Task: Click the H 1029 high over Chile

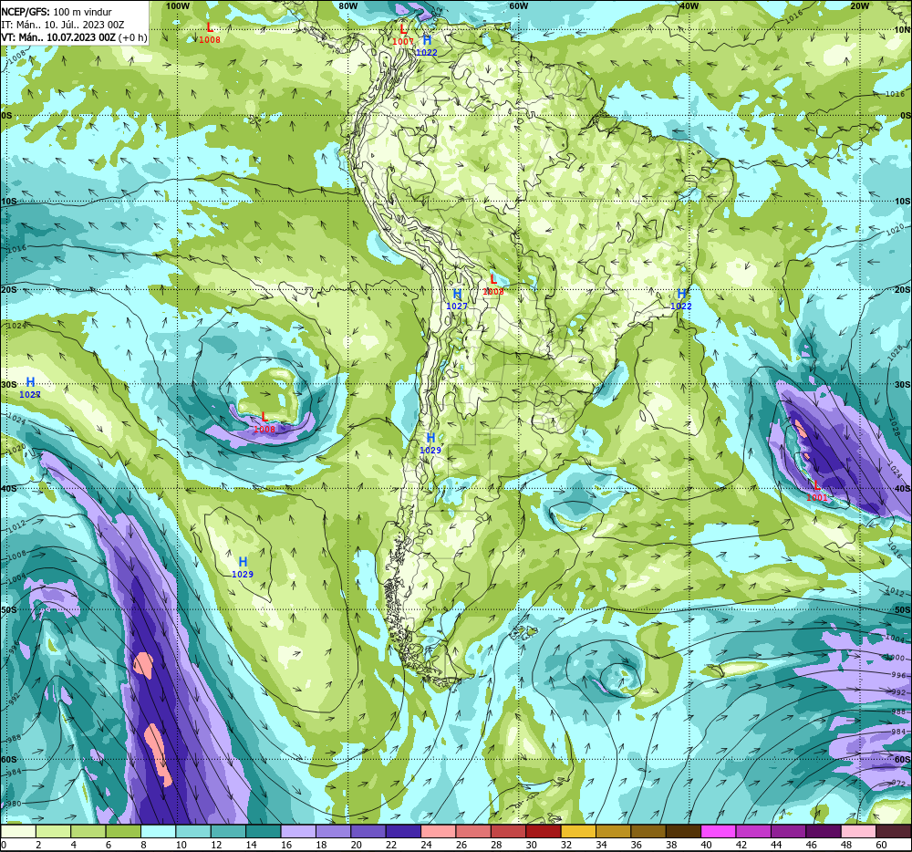Action: coord(430,443)
